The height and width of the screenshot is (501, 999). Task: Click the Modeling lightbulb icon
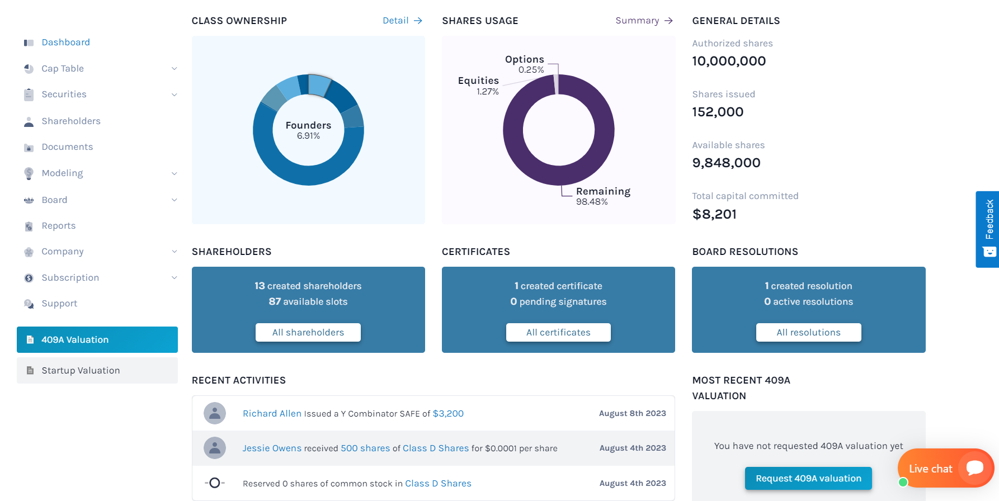29,173
